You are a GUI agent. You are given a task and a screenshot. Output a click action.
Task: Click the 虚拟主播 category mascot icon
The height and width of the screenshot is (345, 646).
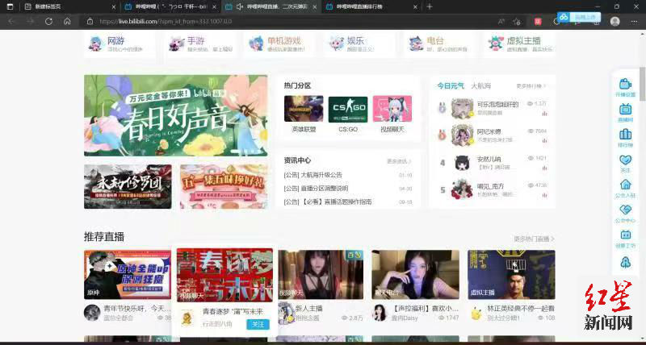click(496, 44)
